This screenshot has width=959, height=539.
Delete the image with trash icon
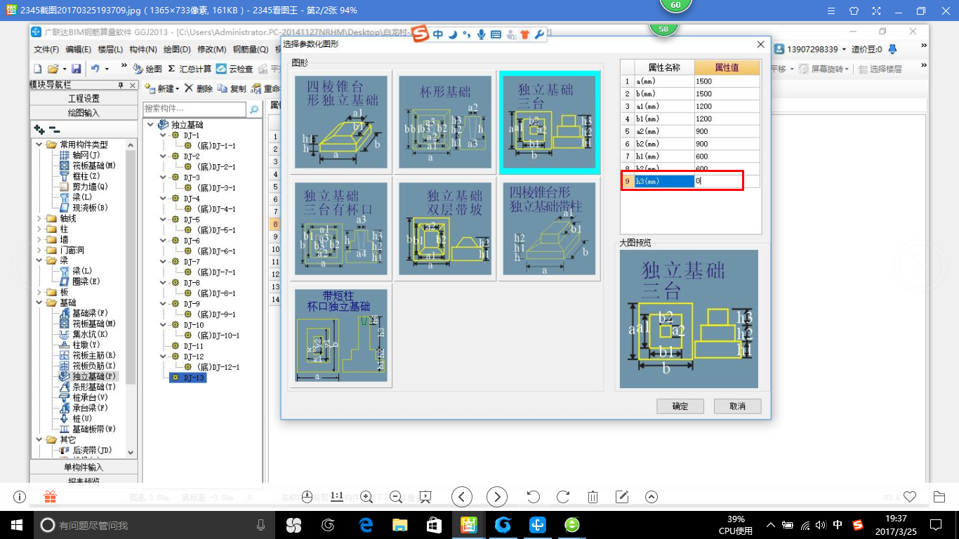click(593, 497)
